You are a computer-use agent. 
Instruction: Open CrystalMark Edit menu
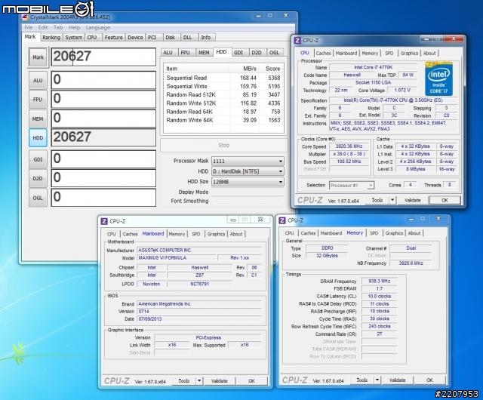coord(43,27)
